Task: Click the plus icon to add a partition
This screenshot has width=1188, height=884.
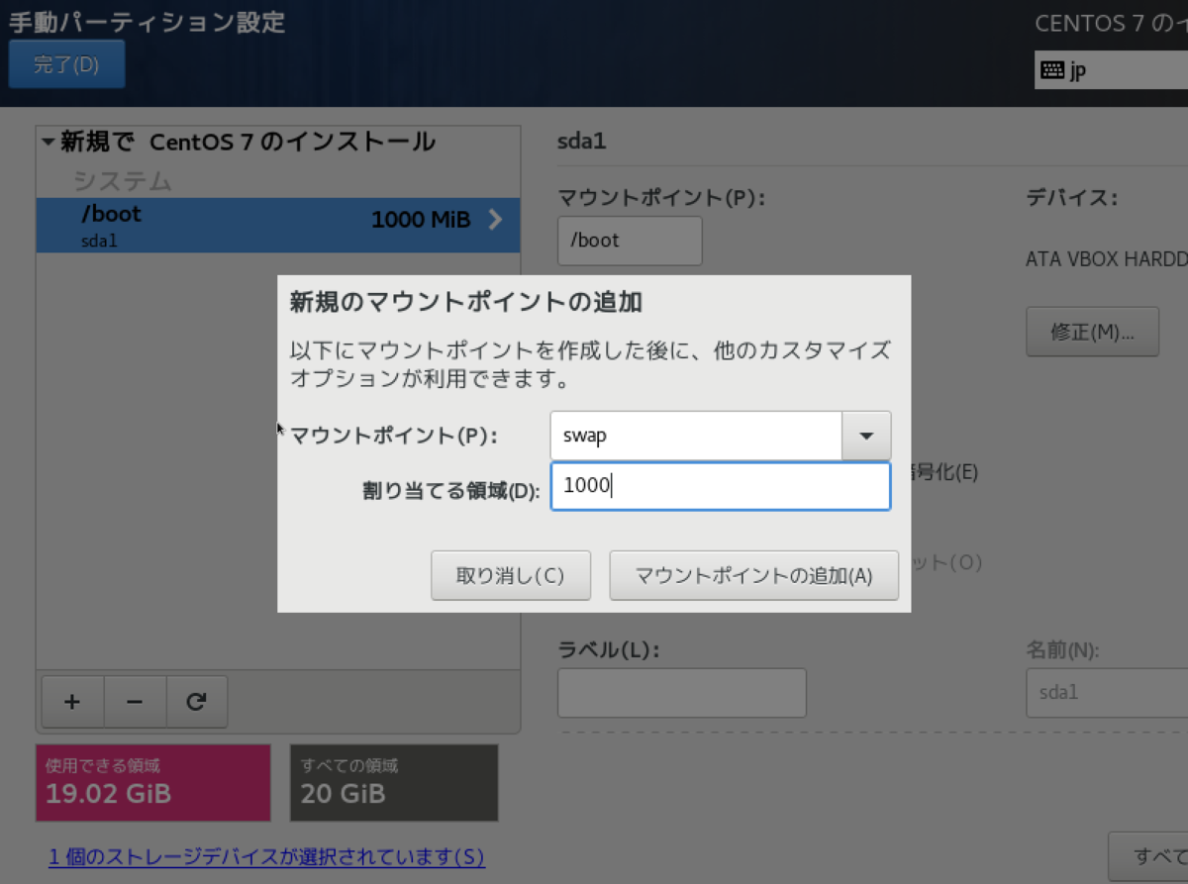Action: 71,701
